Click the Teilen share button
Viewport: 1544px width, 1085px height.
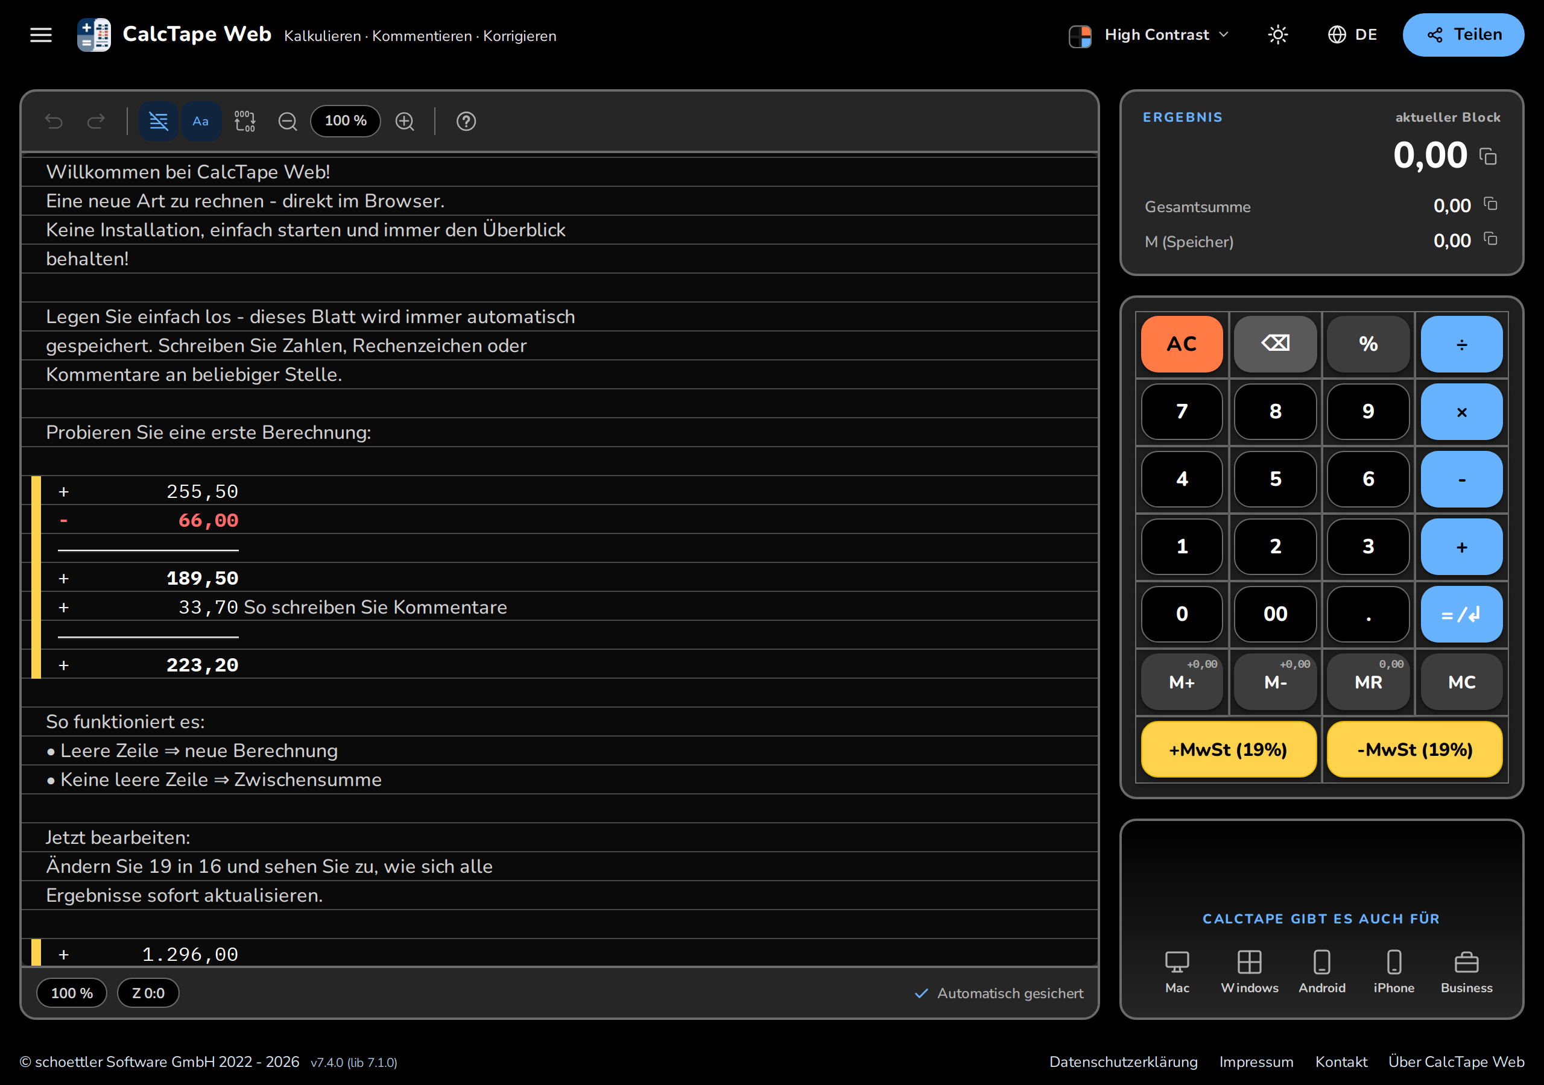(1463, 35)
